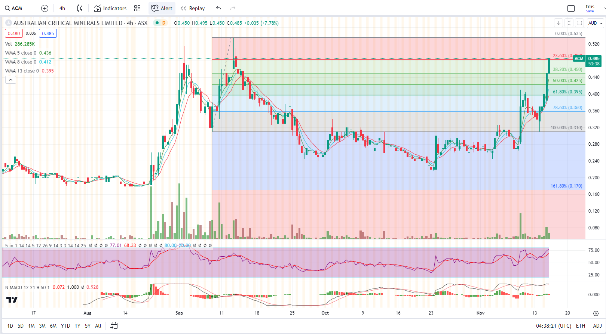
Task: Click the RSI value 77.01 in legend
Action: pyautogui.click(x=116, y=245)
